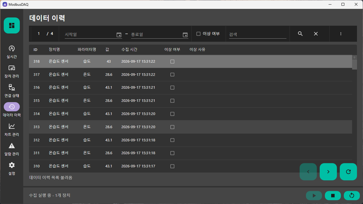Click value 43.1 in row 310
Viewport: 363px width, 204px height.
point(109,166)
